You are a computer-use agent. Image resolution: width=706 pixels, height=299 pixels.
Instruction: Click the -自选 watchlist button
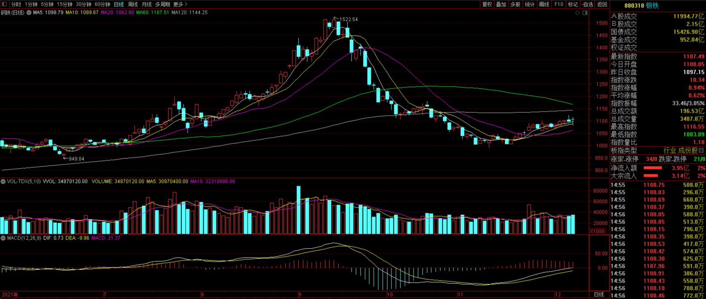pyautogui.click(x=588, y=4)
